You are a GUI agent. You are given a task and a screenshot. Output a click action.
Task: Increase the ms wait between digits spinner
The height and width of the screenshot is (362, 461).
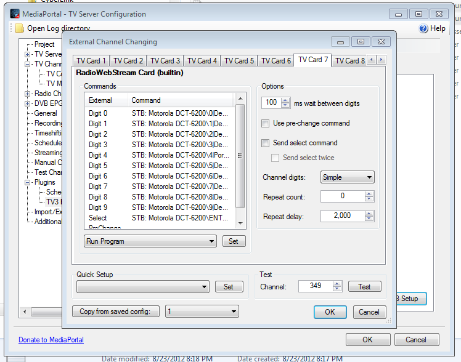285,101
